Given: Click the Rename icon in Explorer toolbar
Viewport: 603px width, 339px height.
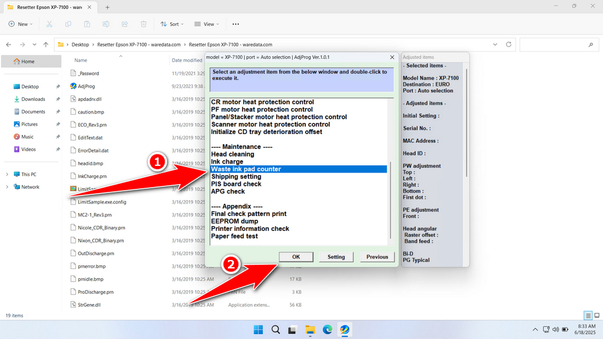Looking at the screenshot, I should (x=106, y=24).
